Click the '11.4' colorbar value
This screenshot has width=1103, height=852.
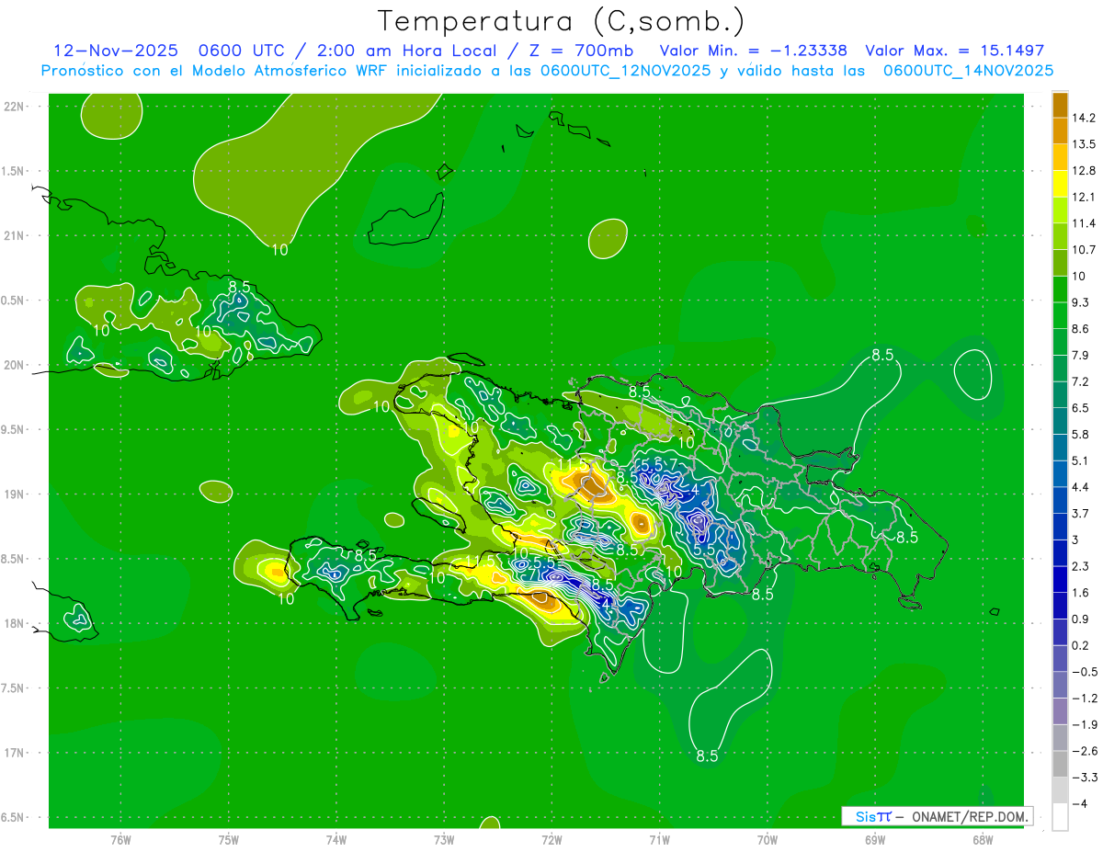[x=1083, y=223]
